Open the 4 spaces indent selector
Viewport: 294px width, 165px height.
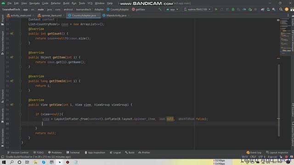coord(272,157)
